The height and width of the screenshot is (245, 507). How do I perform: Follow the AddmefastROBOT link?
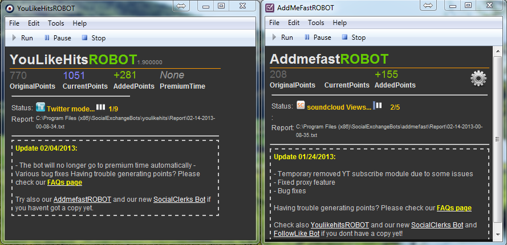coord(83,199)
